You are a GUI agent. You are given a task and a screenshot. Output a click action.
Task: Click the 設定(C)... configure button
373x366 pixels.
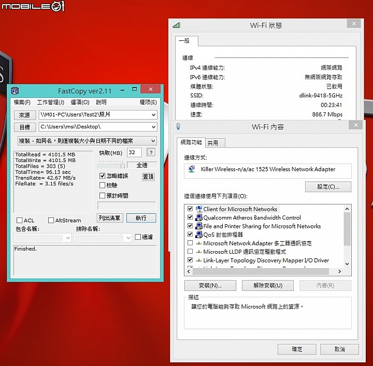click(x=328, y=187)
